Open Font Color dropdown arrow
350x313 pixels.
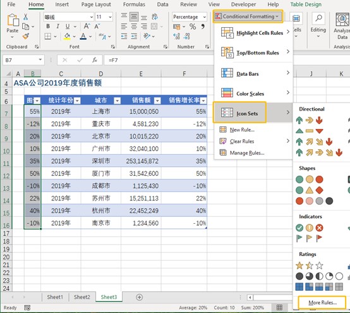click(90, 37)
